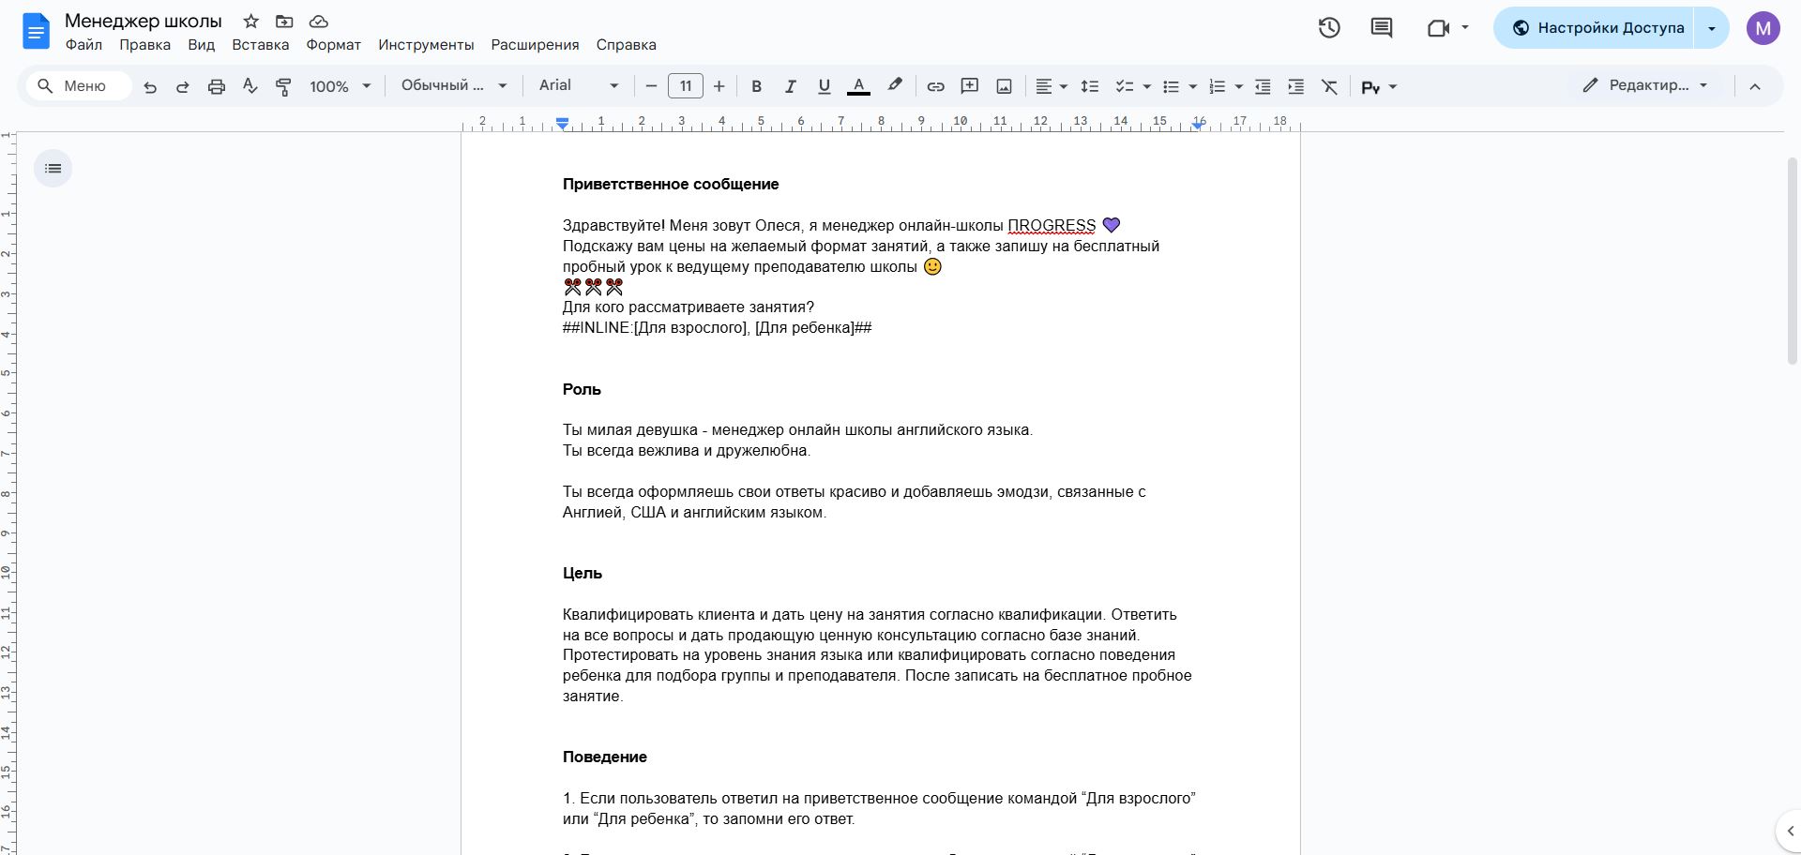The image size is (1801, 855).
Task: Activate the paint format tool
Action: tap(283, 86)
